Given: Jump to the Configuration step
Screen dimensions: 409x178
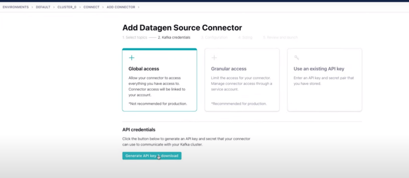Looking at the screenshot, I should click(x=214, y=38).
